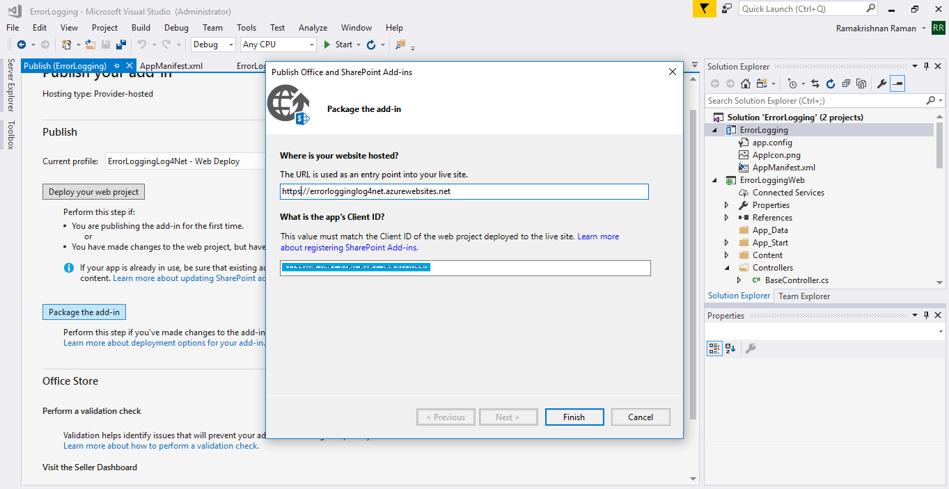Click the Client ID input field
Viewport: 949px width, 489px height.
[x=465, y=268]
